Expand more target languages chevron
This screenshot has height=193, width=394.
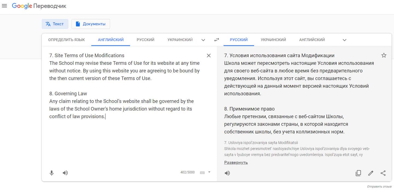[x=345, y=40]
